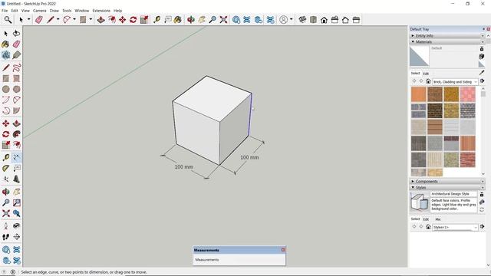
Task: Pick the red brick material swatch
Action: tap(468, 159)
